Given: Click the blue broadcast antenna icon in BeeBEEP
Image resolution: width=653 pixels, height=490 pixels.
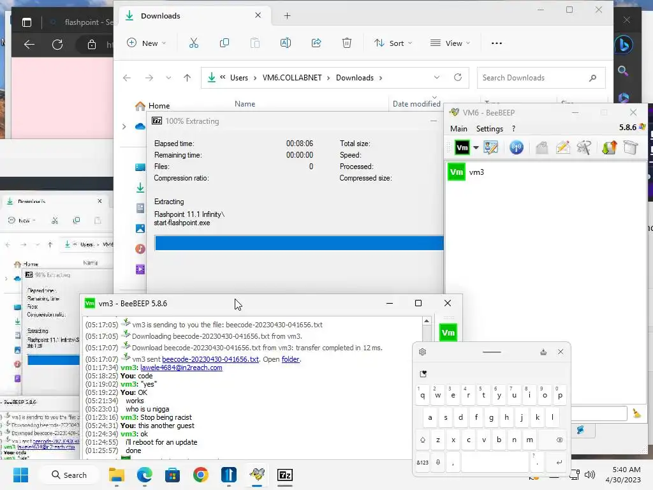Looking at the screenshot, I should [x=517, y=147].
